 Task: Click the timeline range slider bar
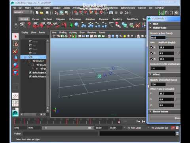(x=68, y=128)
